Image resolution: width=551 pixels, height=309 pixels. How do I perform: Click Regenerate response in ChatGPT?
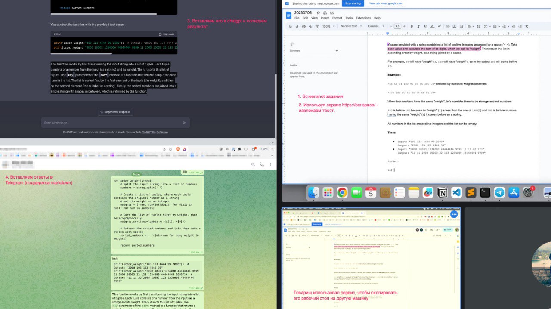115,112
